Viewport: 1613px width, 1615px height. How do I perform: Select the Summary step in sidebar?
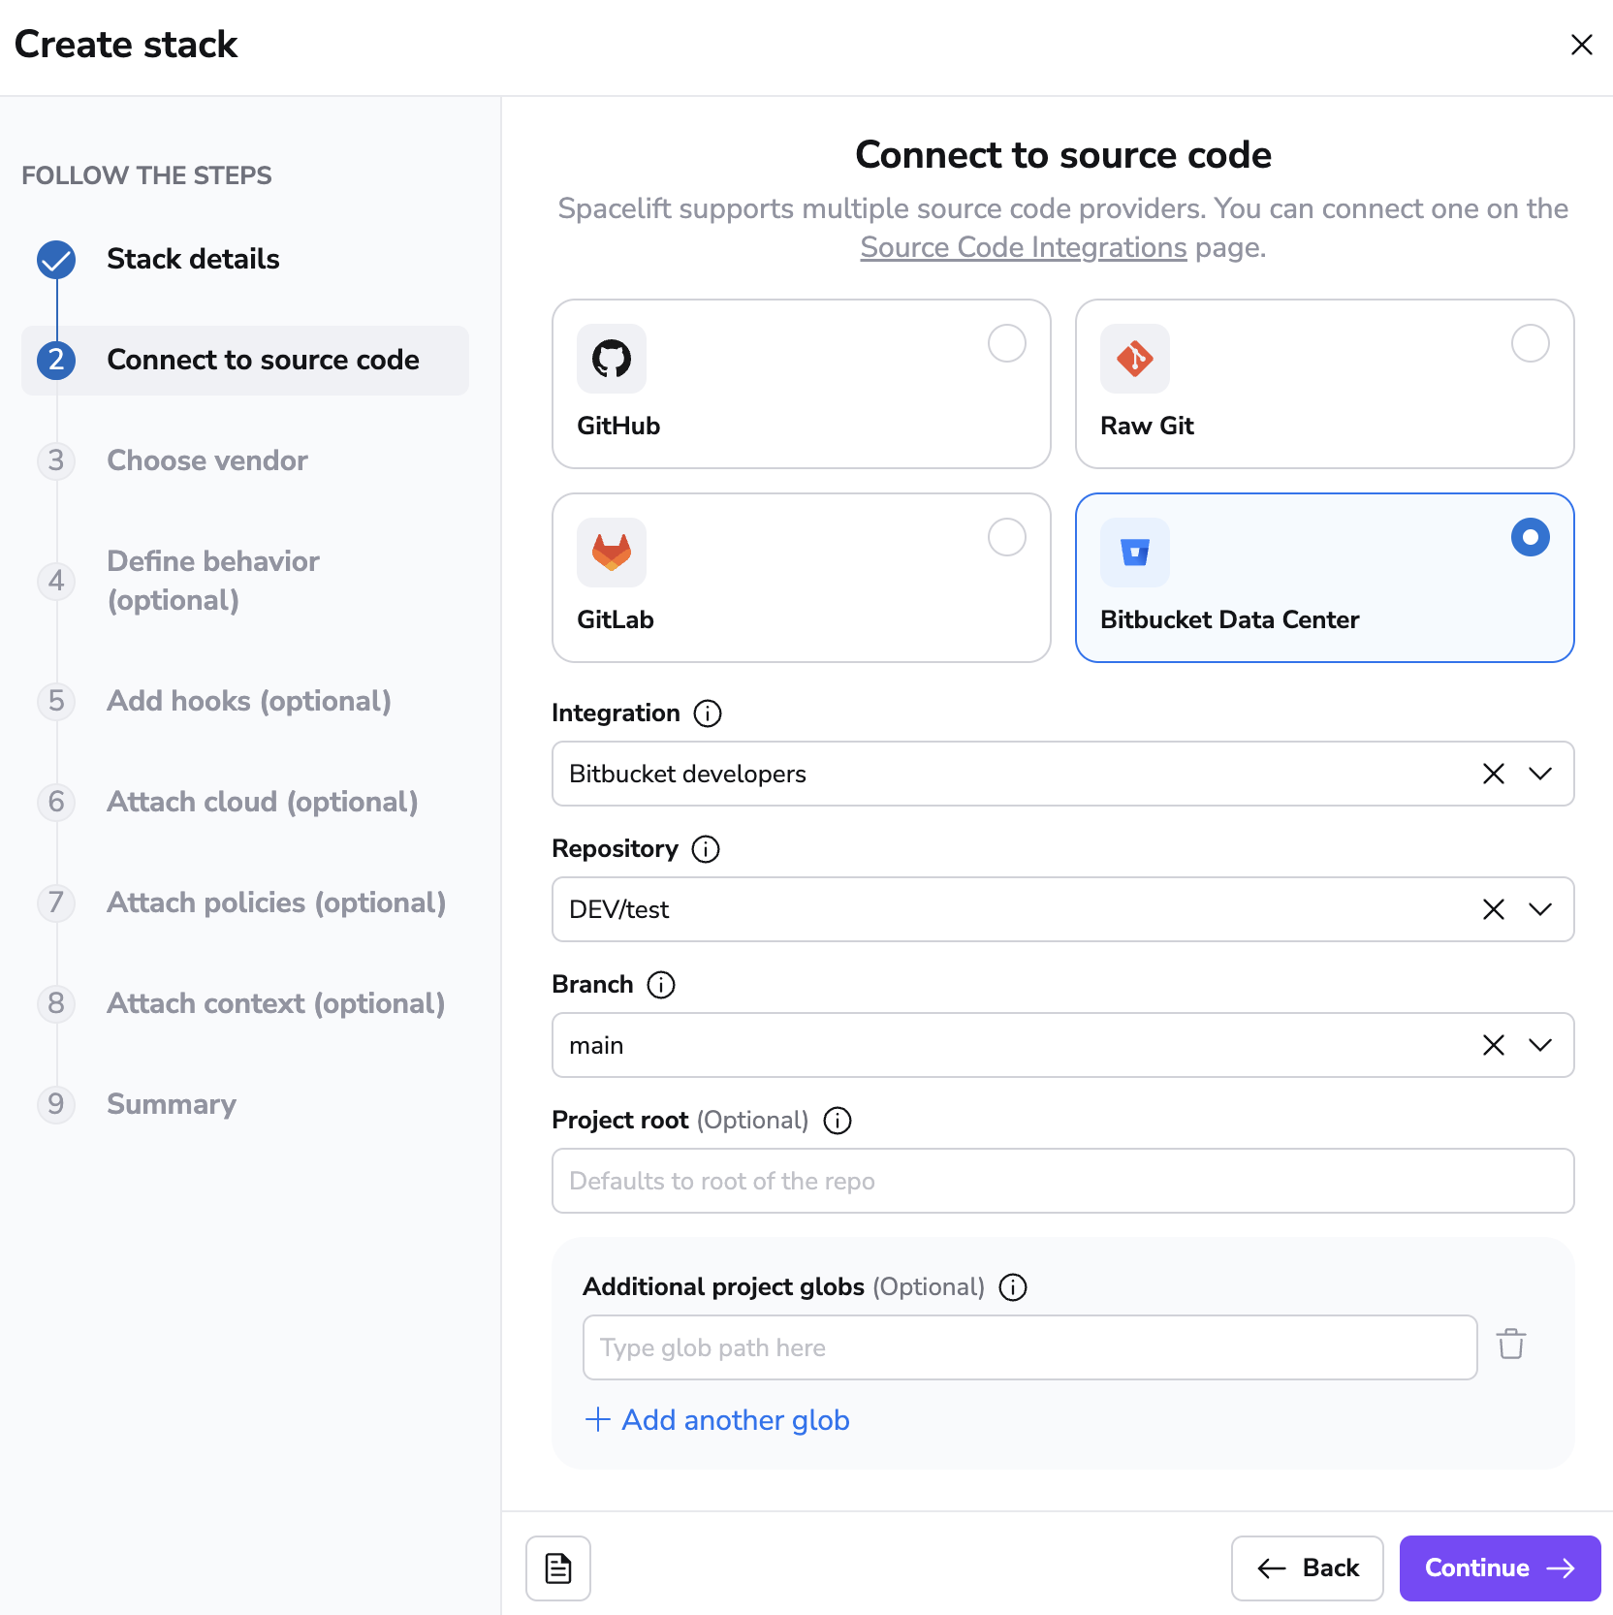171,1104
